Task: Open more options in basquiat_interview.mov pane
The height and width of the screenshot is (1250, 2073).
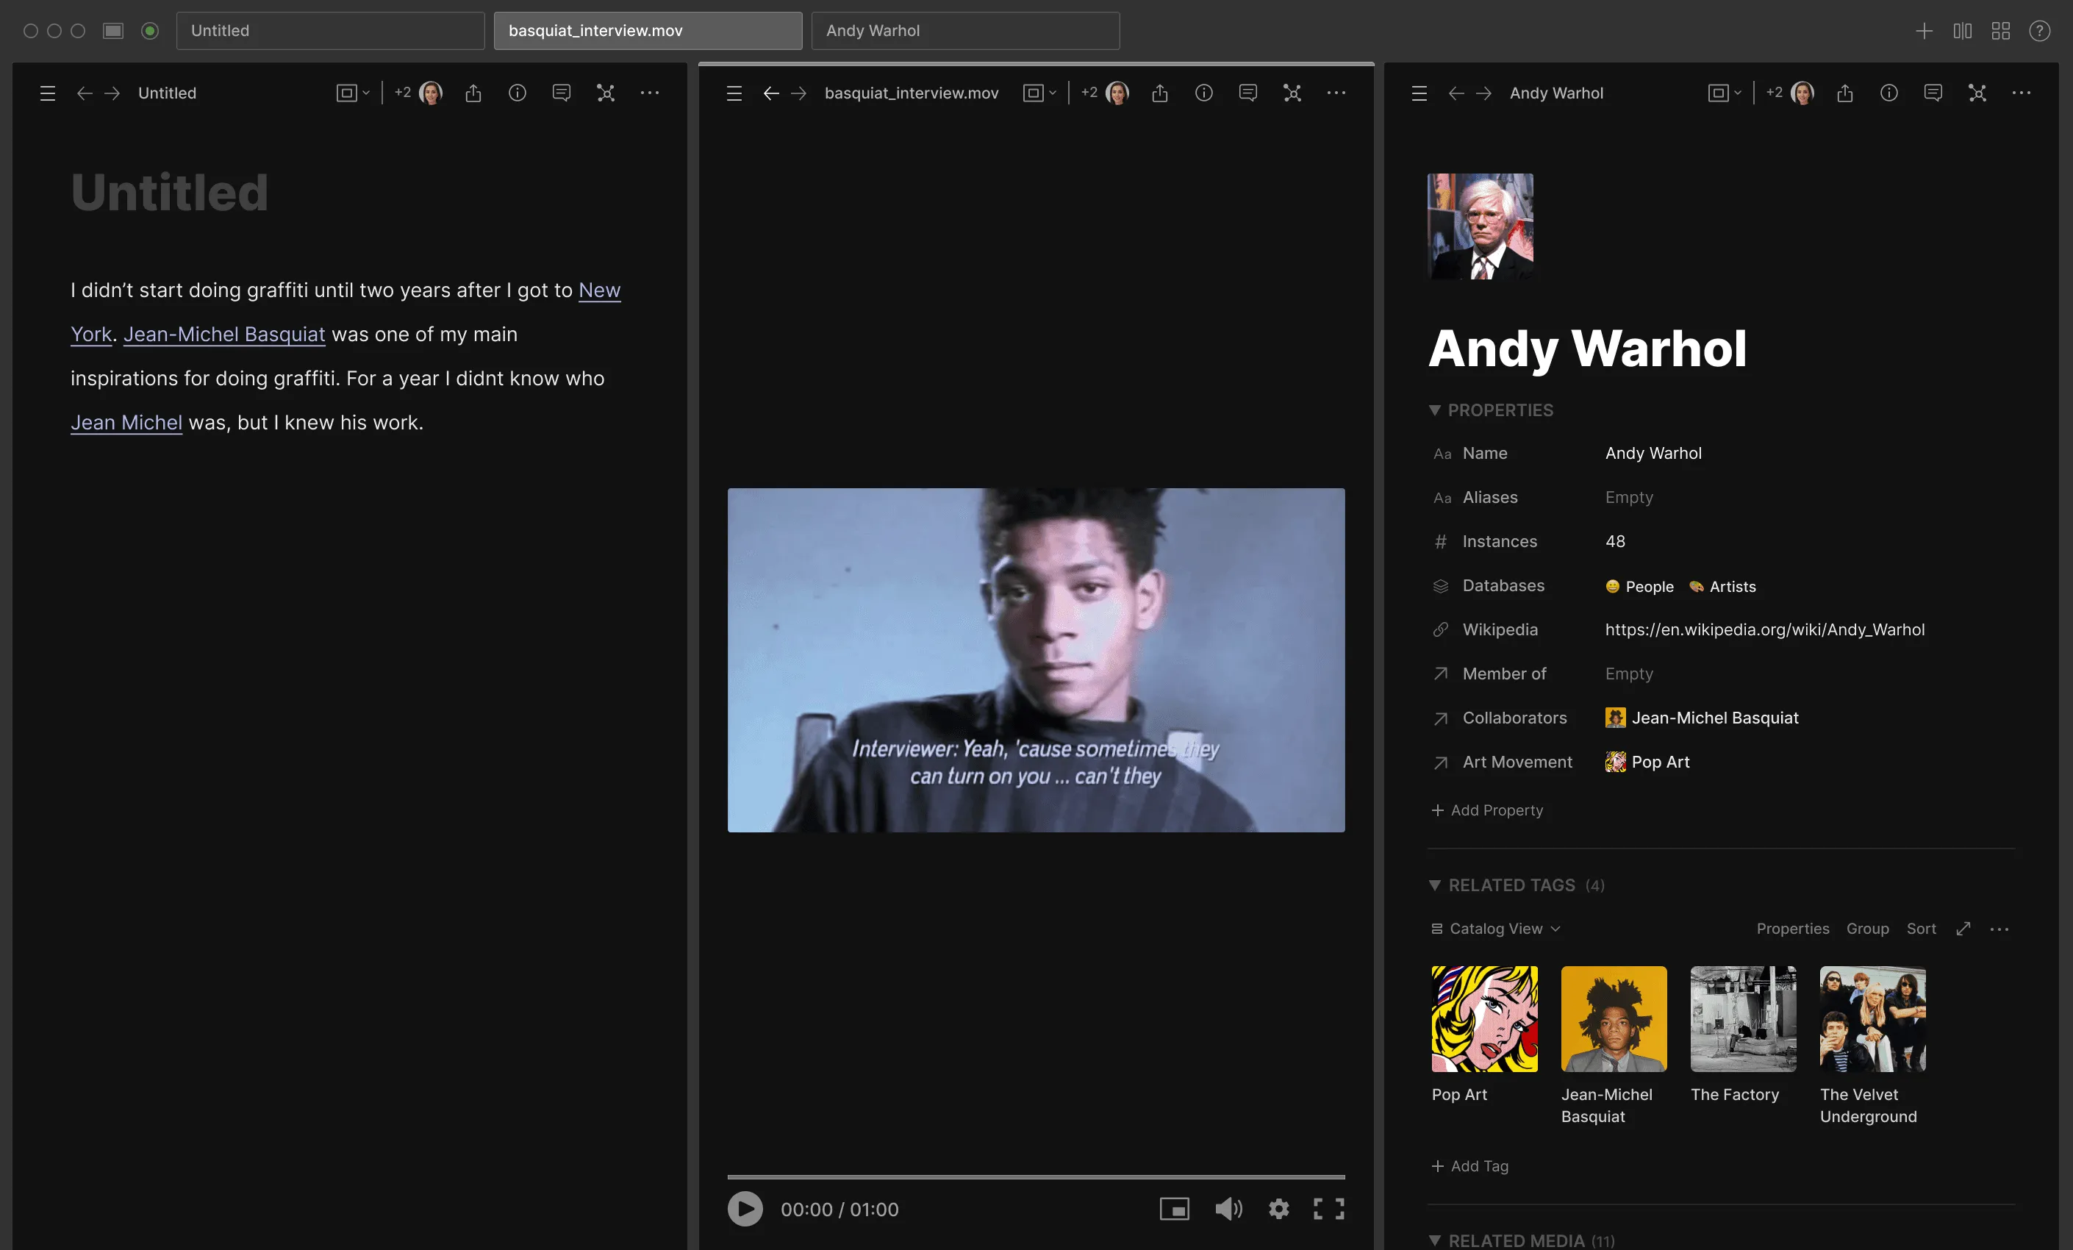Action: point(1336,93)
